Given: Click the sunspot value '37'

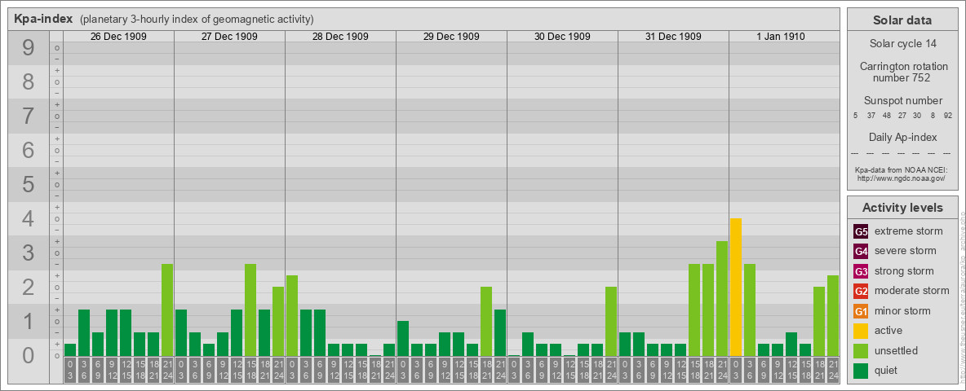Looking at the screenshot, I should (x=871, y=116).
